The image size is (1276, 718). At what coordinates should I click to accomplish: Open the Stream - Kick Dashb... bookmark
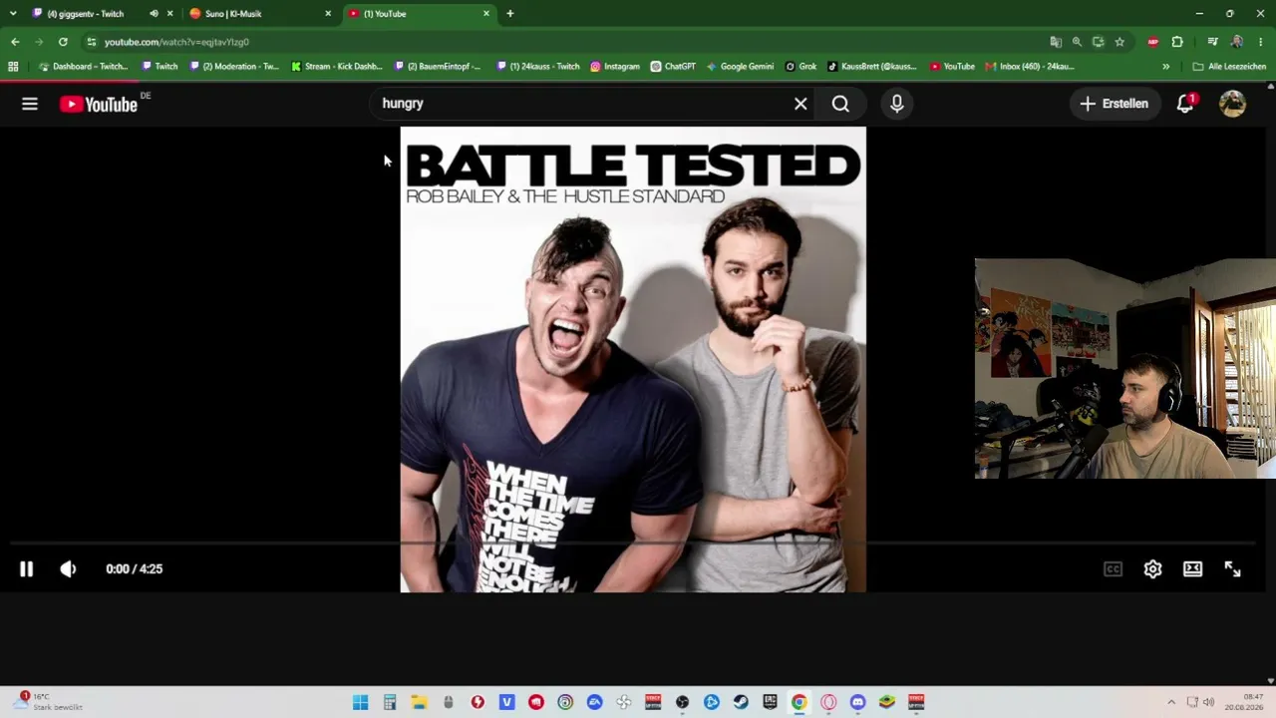(x=337, y=67)
